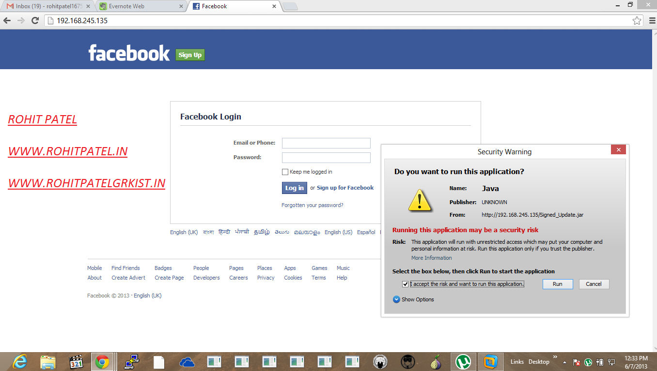Open PuTTY from the taskbar
The height and width of the screenshot is (371, 657).
(131, 361)
